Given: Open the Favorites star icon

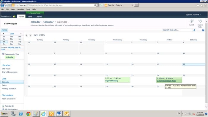Looking at the screenshot, I should 202,5.
